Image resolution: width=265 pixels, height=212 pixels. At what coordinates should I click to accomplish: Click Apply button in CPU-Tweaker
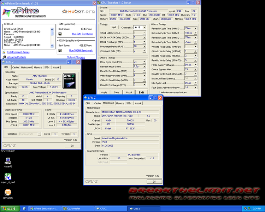tap(104, 92)
